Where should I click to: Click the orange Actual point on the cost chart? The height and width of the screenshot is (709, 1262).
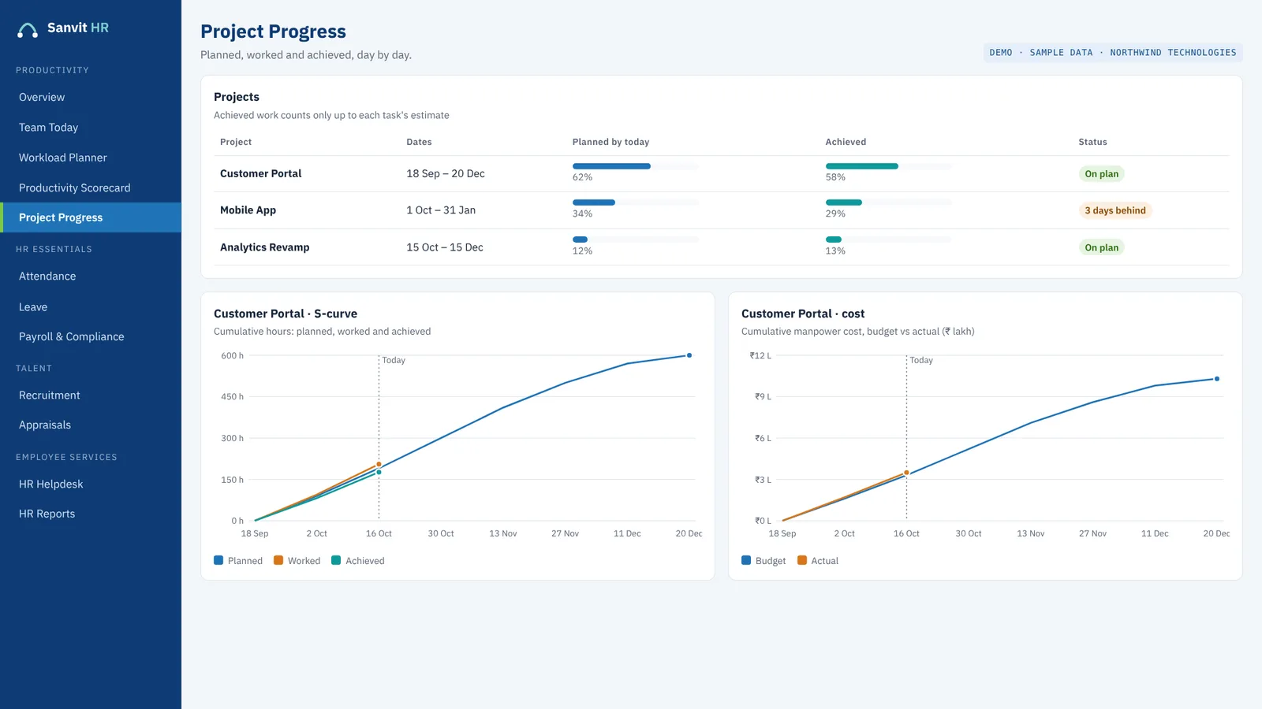(x=906, y=473)
